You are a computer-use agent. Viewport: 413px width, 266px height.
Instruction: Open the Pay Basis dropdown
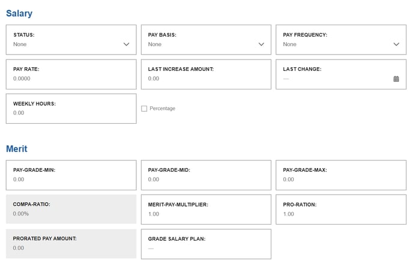click(x=206, y=40)
